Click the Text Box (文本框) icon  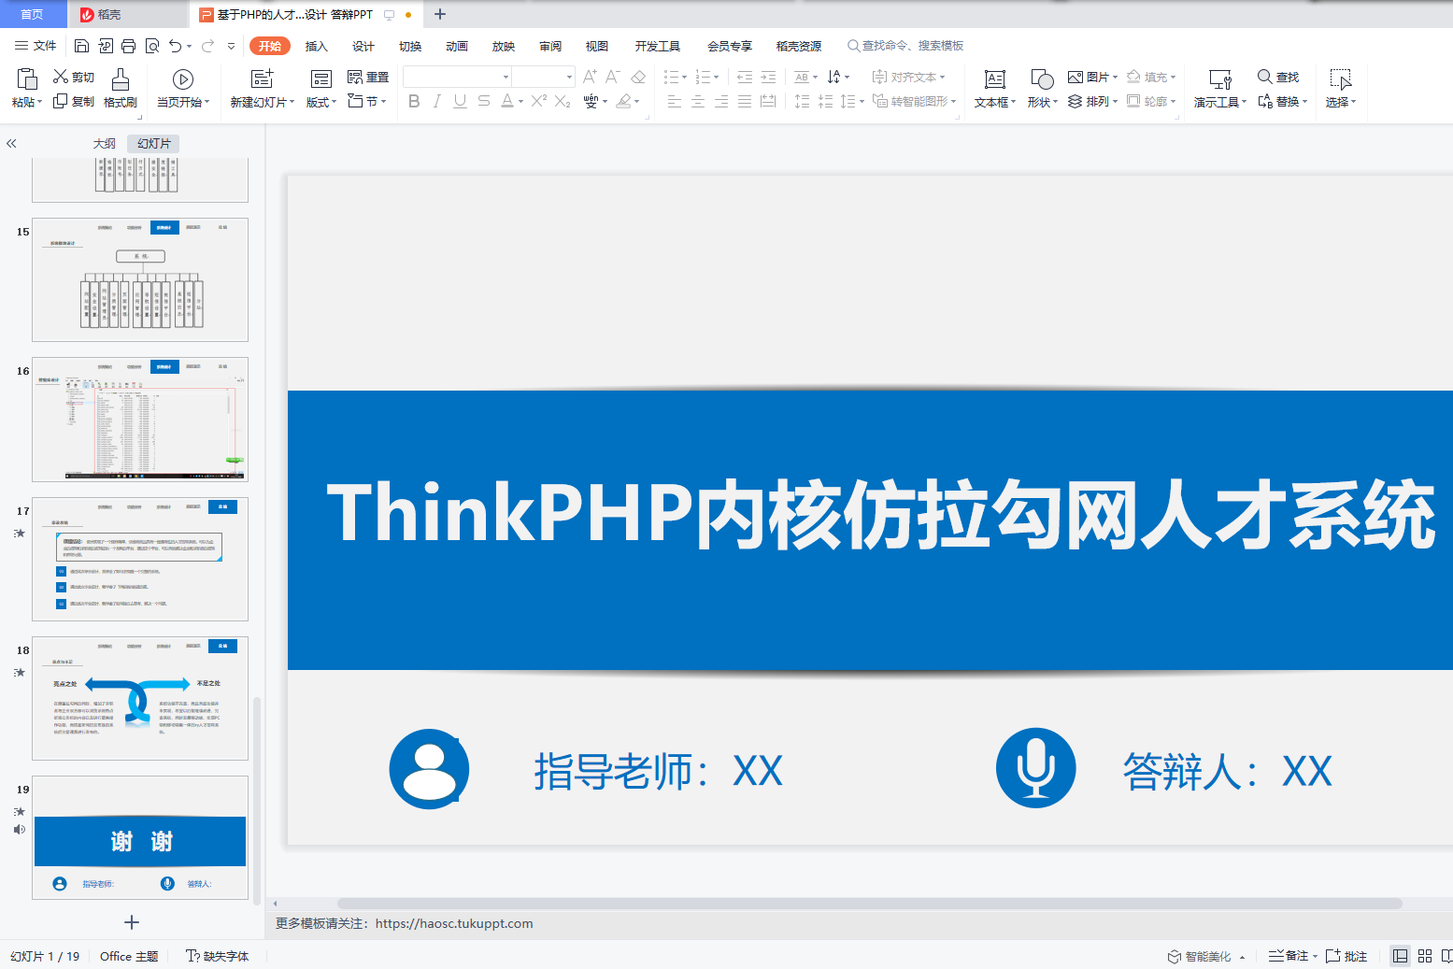[995, 78]
